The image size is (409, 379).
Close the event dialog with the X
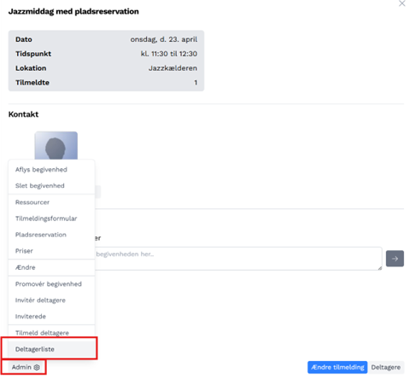point(402,3)
